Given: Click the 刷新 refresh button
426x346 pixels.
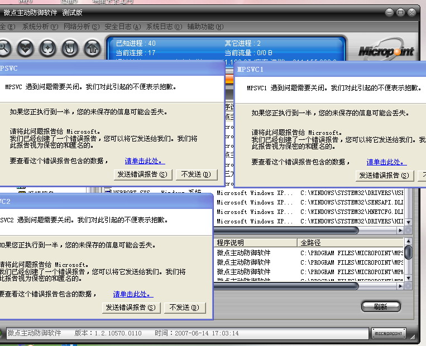Looking at the screenshot, I should pos(381,306).
